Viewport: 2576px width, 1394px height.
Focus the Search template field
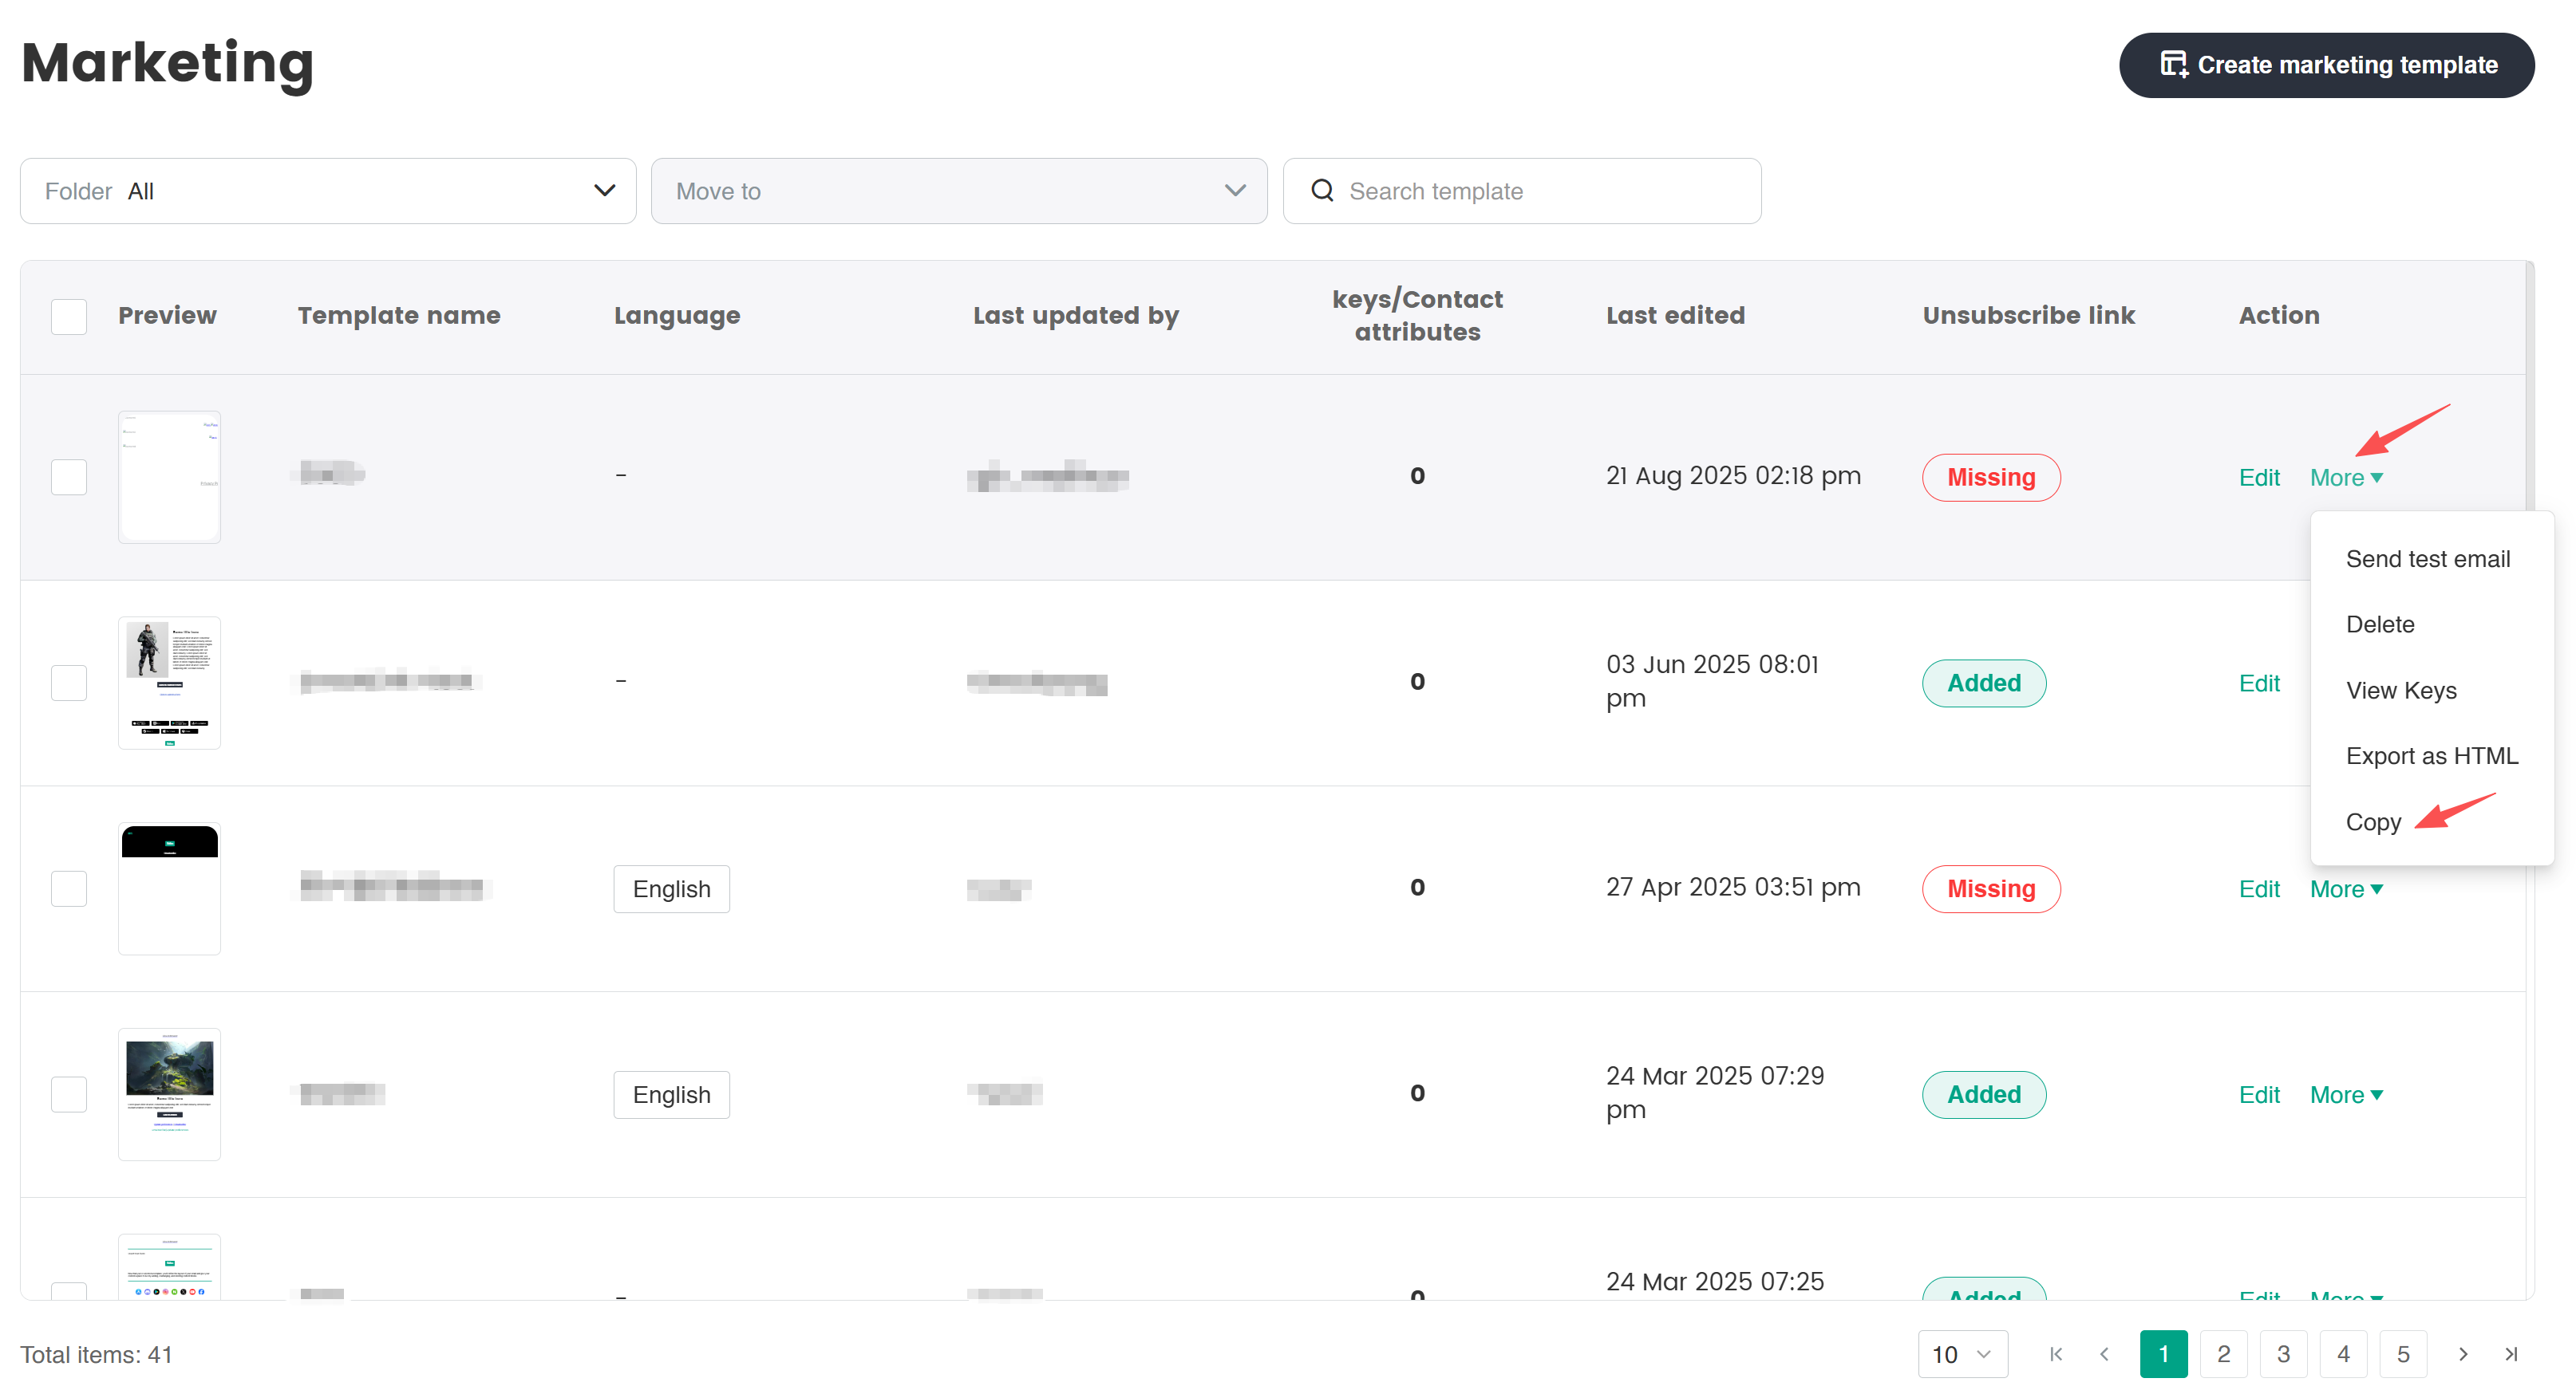1540,191
